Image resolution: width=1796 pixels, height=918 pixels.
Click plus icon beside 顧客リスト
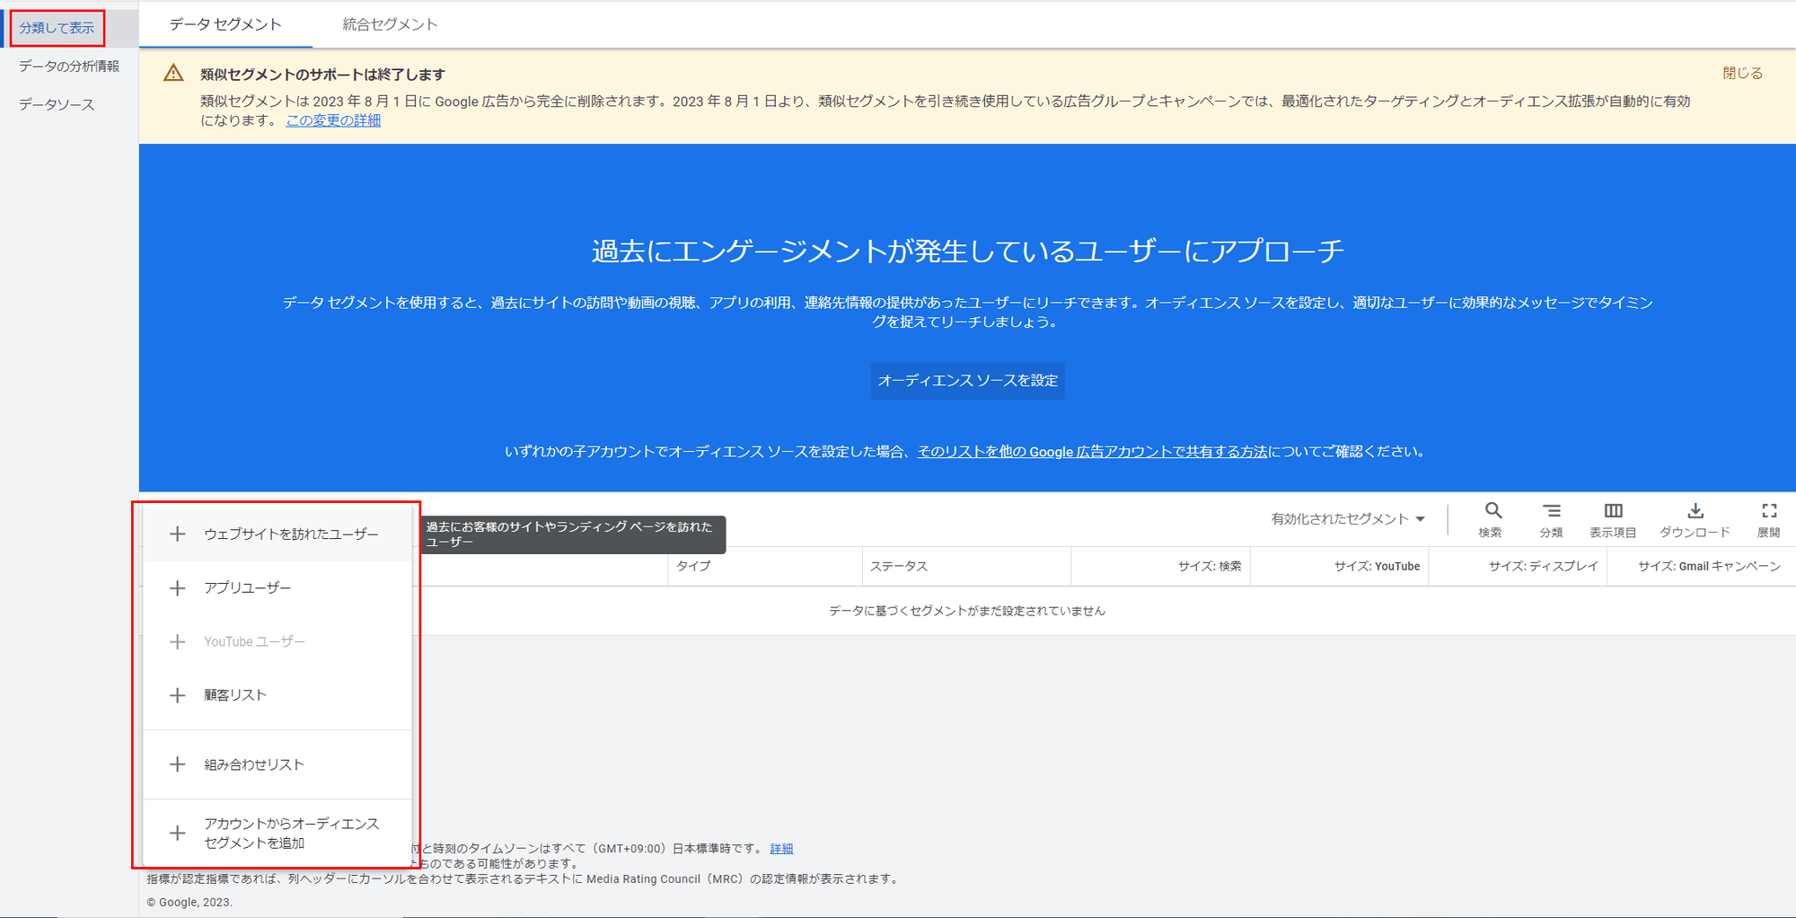click(x=178, y=695)
